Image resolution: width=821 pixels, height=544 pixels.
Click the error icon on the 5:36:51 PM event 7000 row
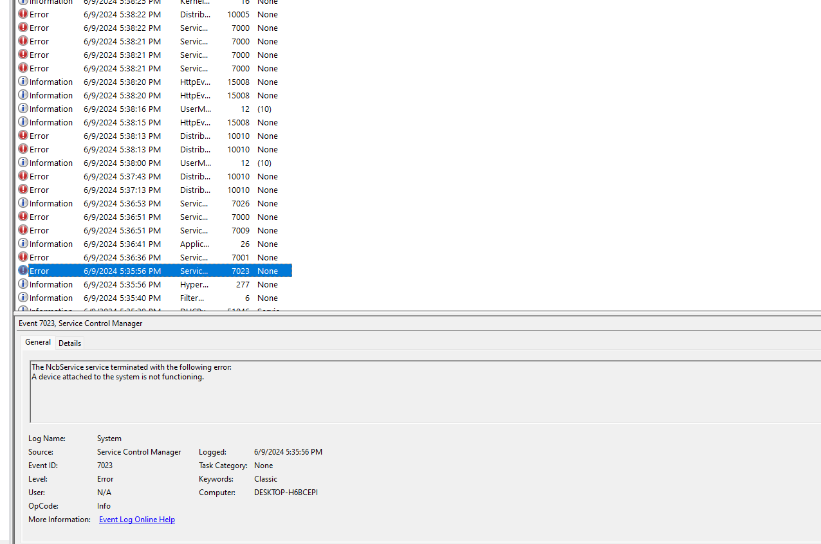coord(23,217)
